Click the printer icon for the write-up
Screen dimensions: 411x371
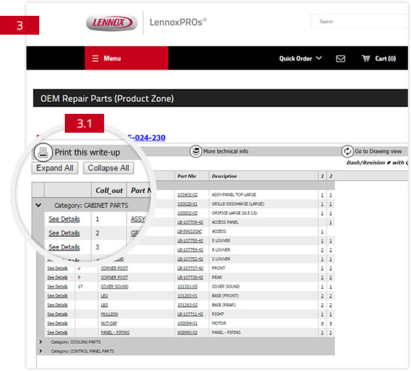(x=43, y=152)
